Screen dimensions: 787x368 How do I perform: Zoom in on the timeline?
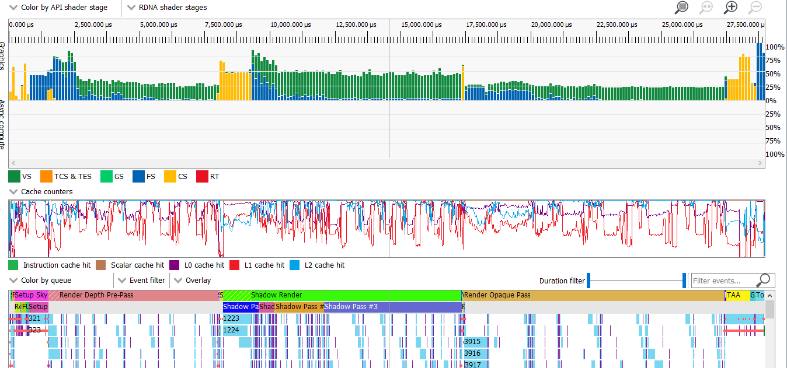coord(730,8)
